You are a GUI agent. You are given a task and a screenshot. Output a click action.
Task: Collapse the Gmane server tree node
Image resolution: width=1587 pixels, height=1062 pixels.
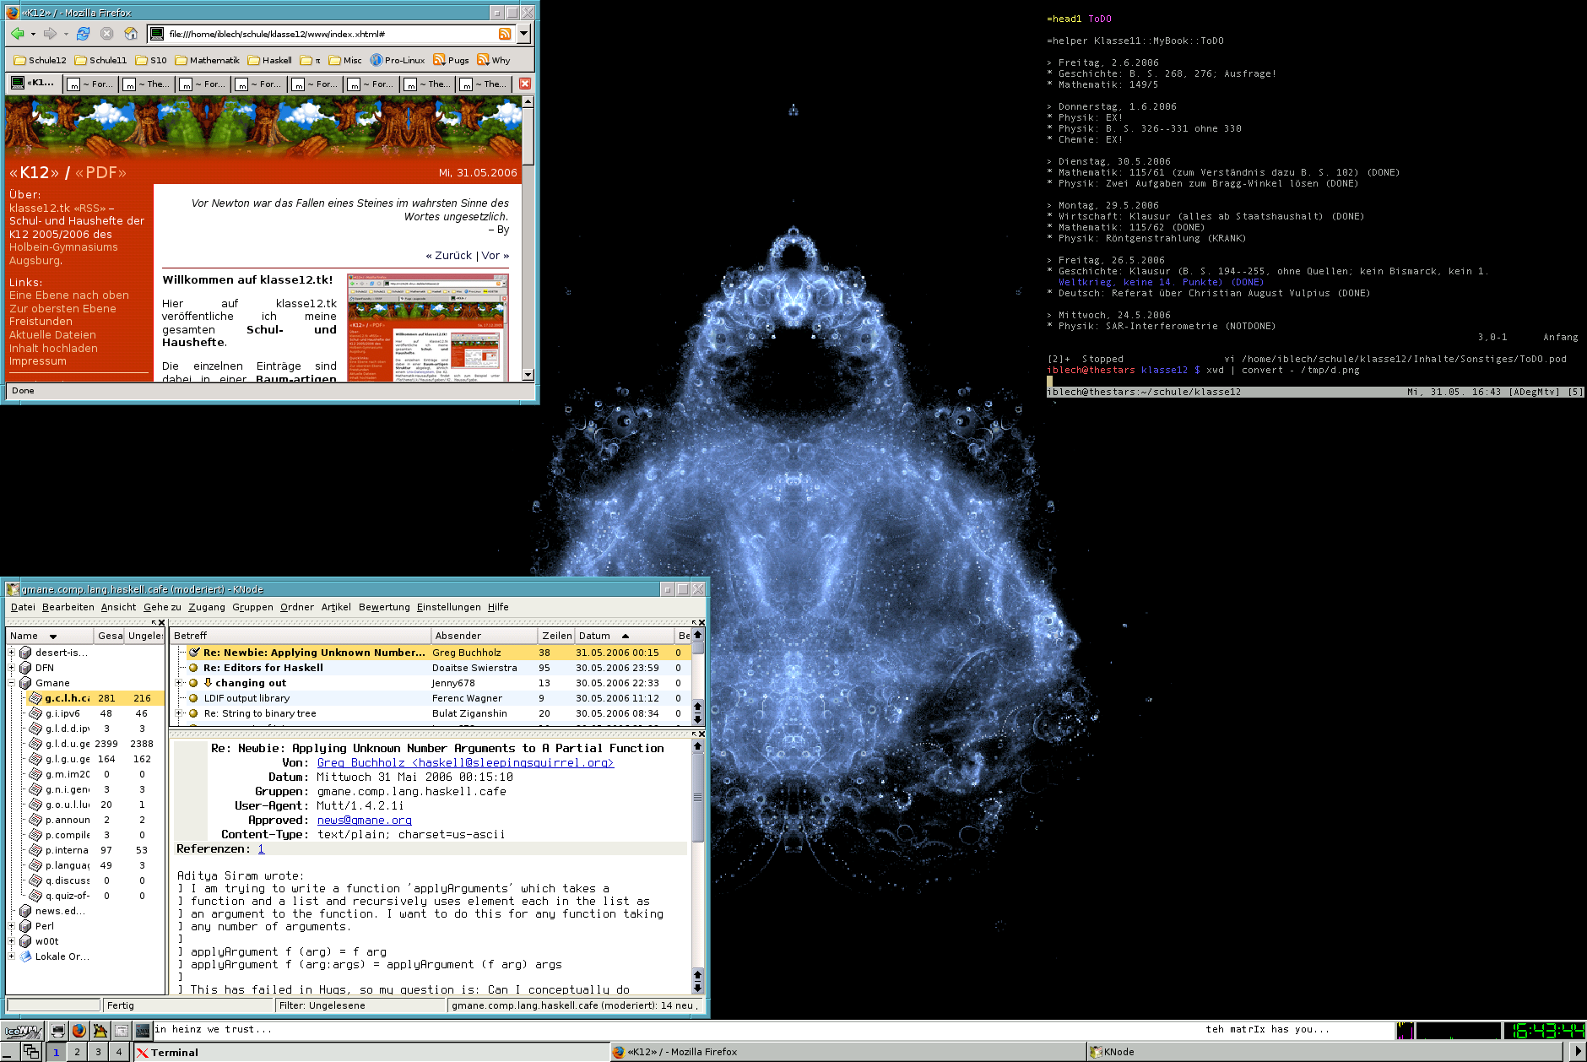[11, 683]
